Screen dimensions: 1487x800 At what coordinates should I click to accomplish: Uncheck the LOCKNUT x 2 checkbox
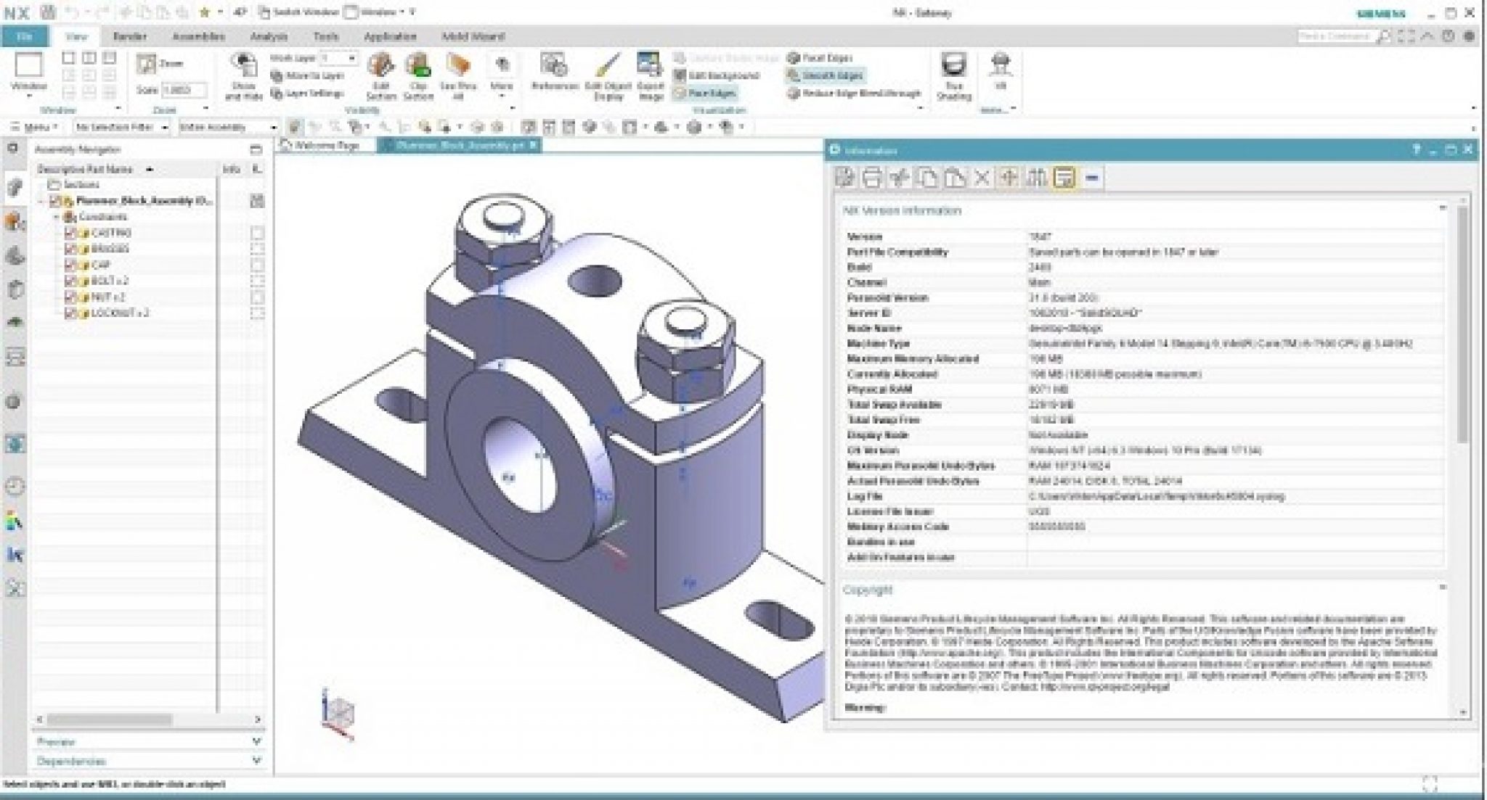point(70,313)
